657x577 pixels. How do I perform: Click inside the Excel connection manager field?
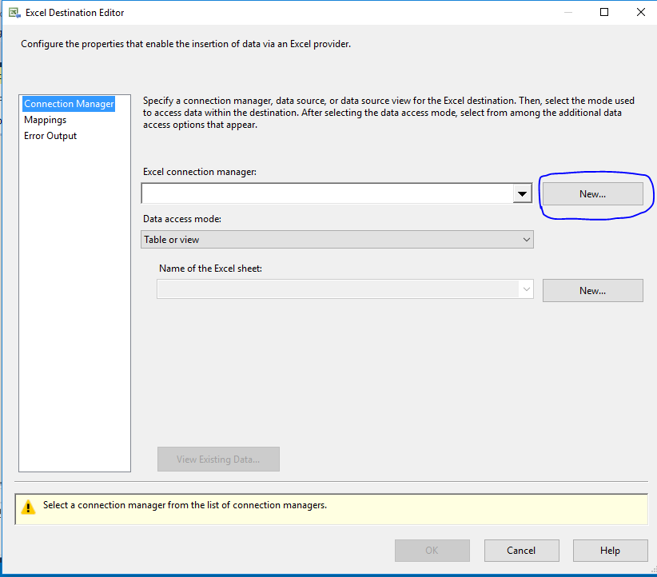(326, 193)
